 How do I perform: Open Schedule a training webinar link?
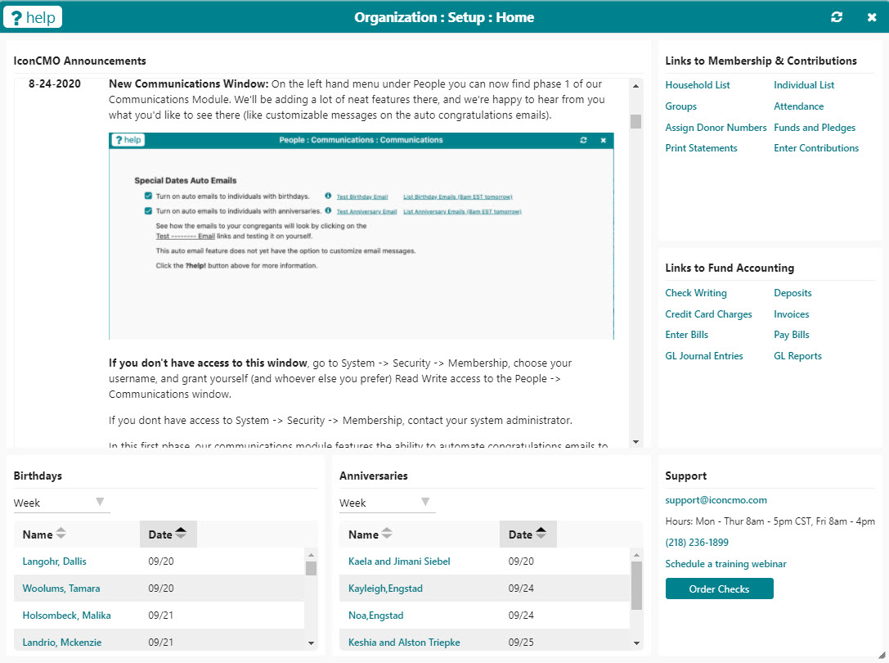point(725,564)
